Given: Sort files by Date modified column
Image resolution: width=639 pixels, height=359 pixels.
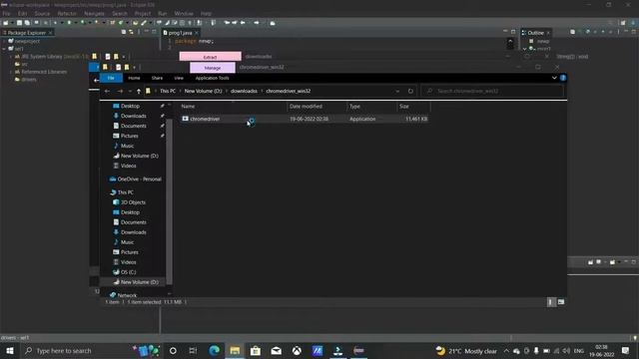Looking at the screenshot, I should click(318, 107).
